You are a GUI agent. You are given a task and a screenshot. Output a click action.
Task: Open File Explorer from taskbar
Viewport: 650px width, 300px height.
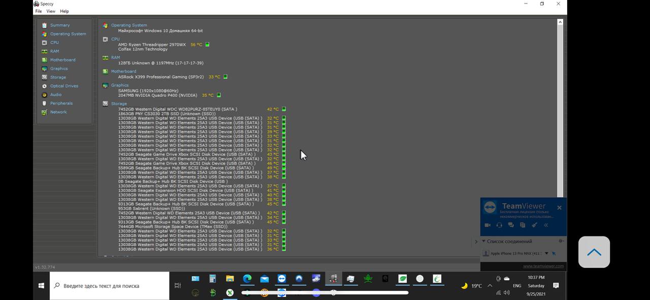(x=230, y=279)
